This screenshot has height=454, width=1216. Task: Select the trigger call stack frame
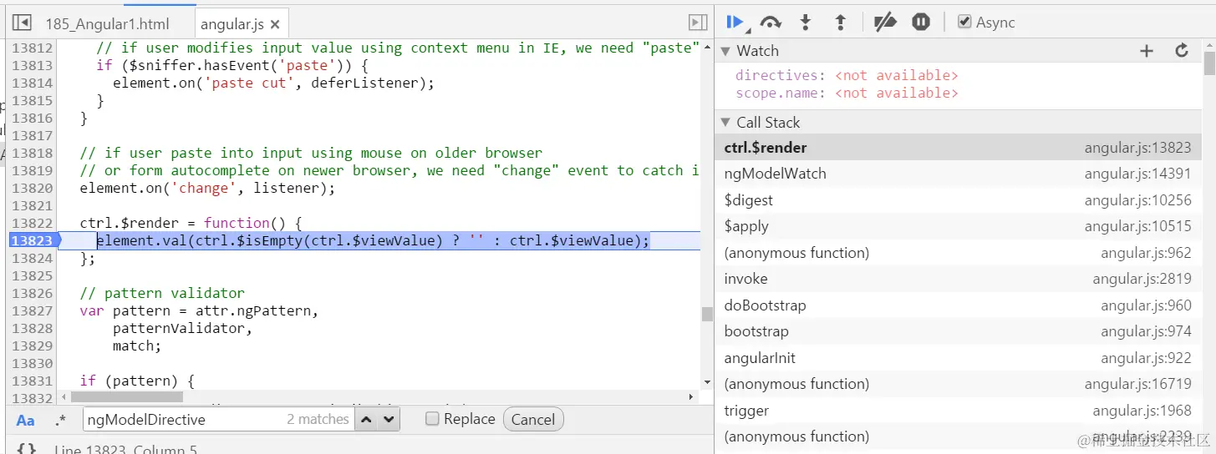958,411
